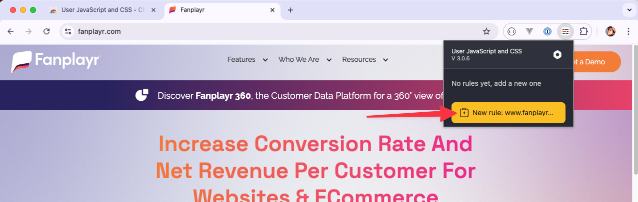638x202 pixels.
Task: Open the Vue devtools extension icon
Action: [x=529, y=31]
